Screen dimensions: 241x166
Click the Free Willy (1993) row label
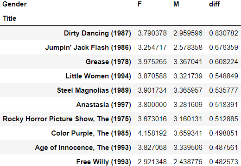pyautogui.click(x=104, y=162)
